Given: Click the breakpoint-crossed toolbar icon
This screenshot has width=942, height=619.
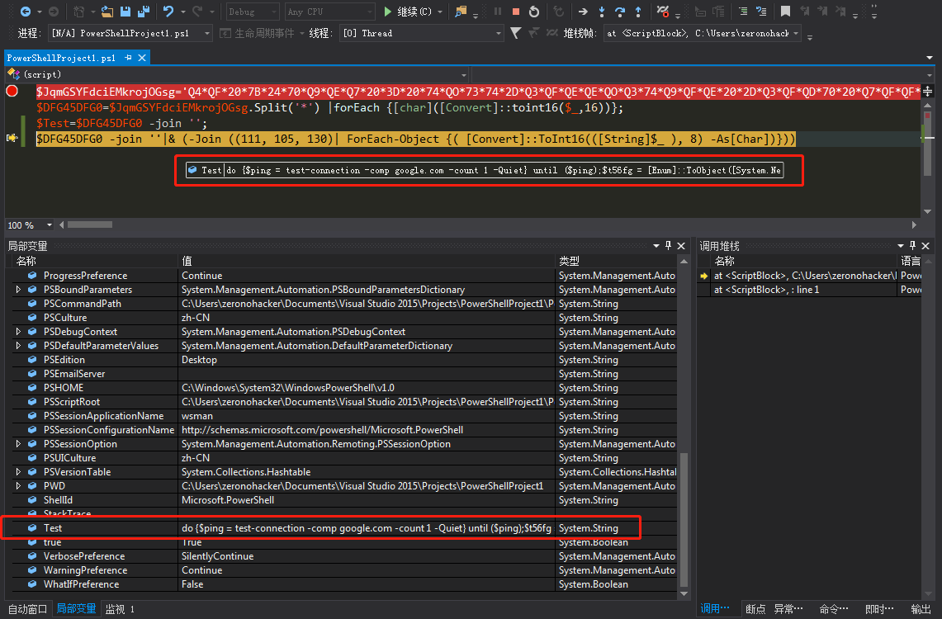Looking at the screenshot, I should tap(663, 12).
